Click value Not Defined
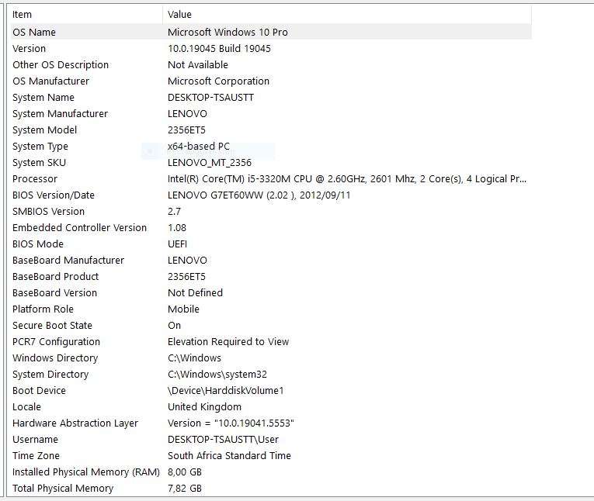The image size is (594, 501). (195, 292)
